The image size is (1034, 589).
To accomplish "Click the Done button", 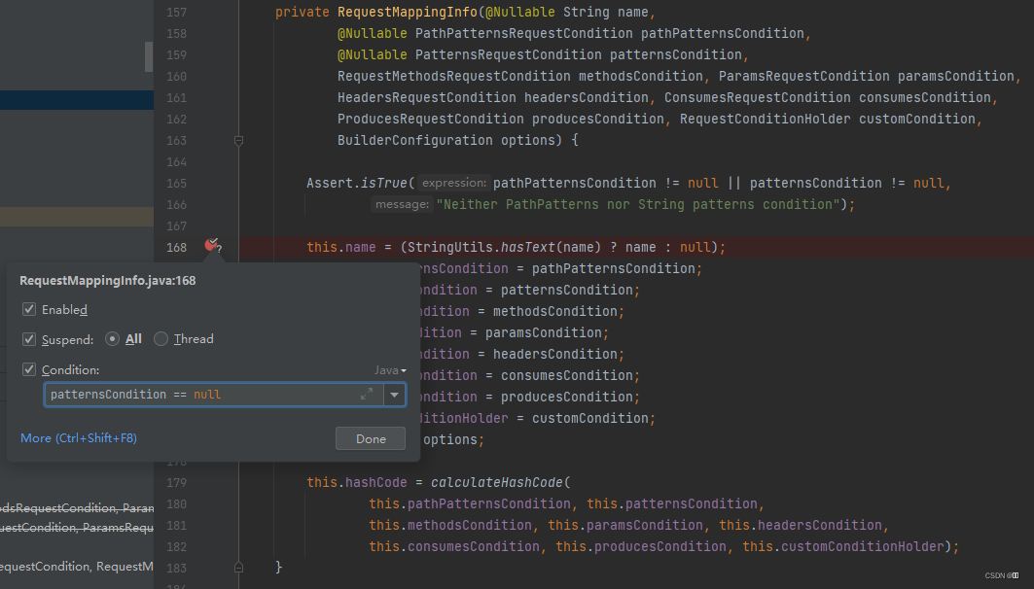I will 370,437.
